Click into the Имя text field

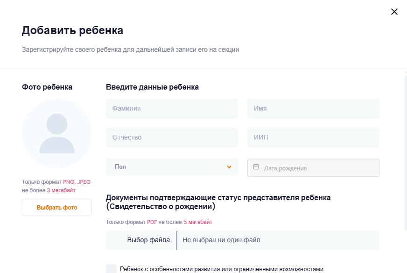click(x=313, y=108)
